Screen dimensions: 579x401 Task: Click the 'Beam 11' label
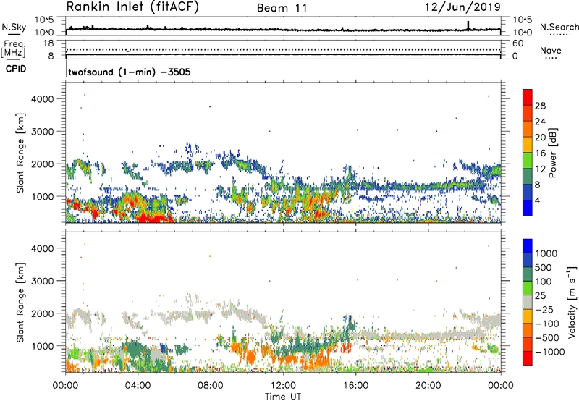point(282,8)
